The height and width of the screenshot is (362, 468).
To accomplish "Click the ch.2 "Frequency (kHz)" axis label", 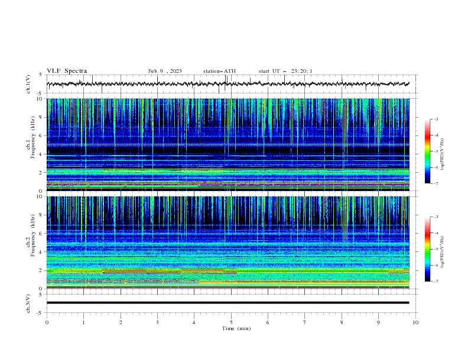I will [33, 235].
